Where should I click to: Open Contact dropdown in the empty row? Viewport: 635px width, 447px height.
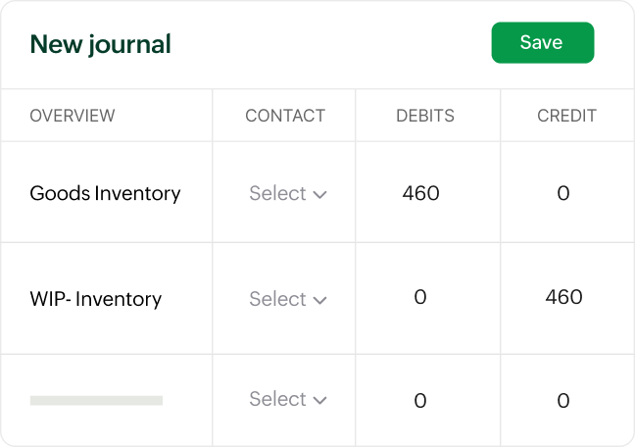[286, 399]
